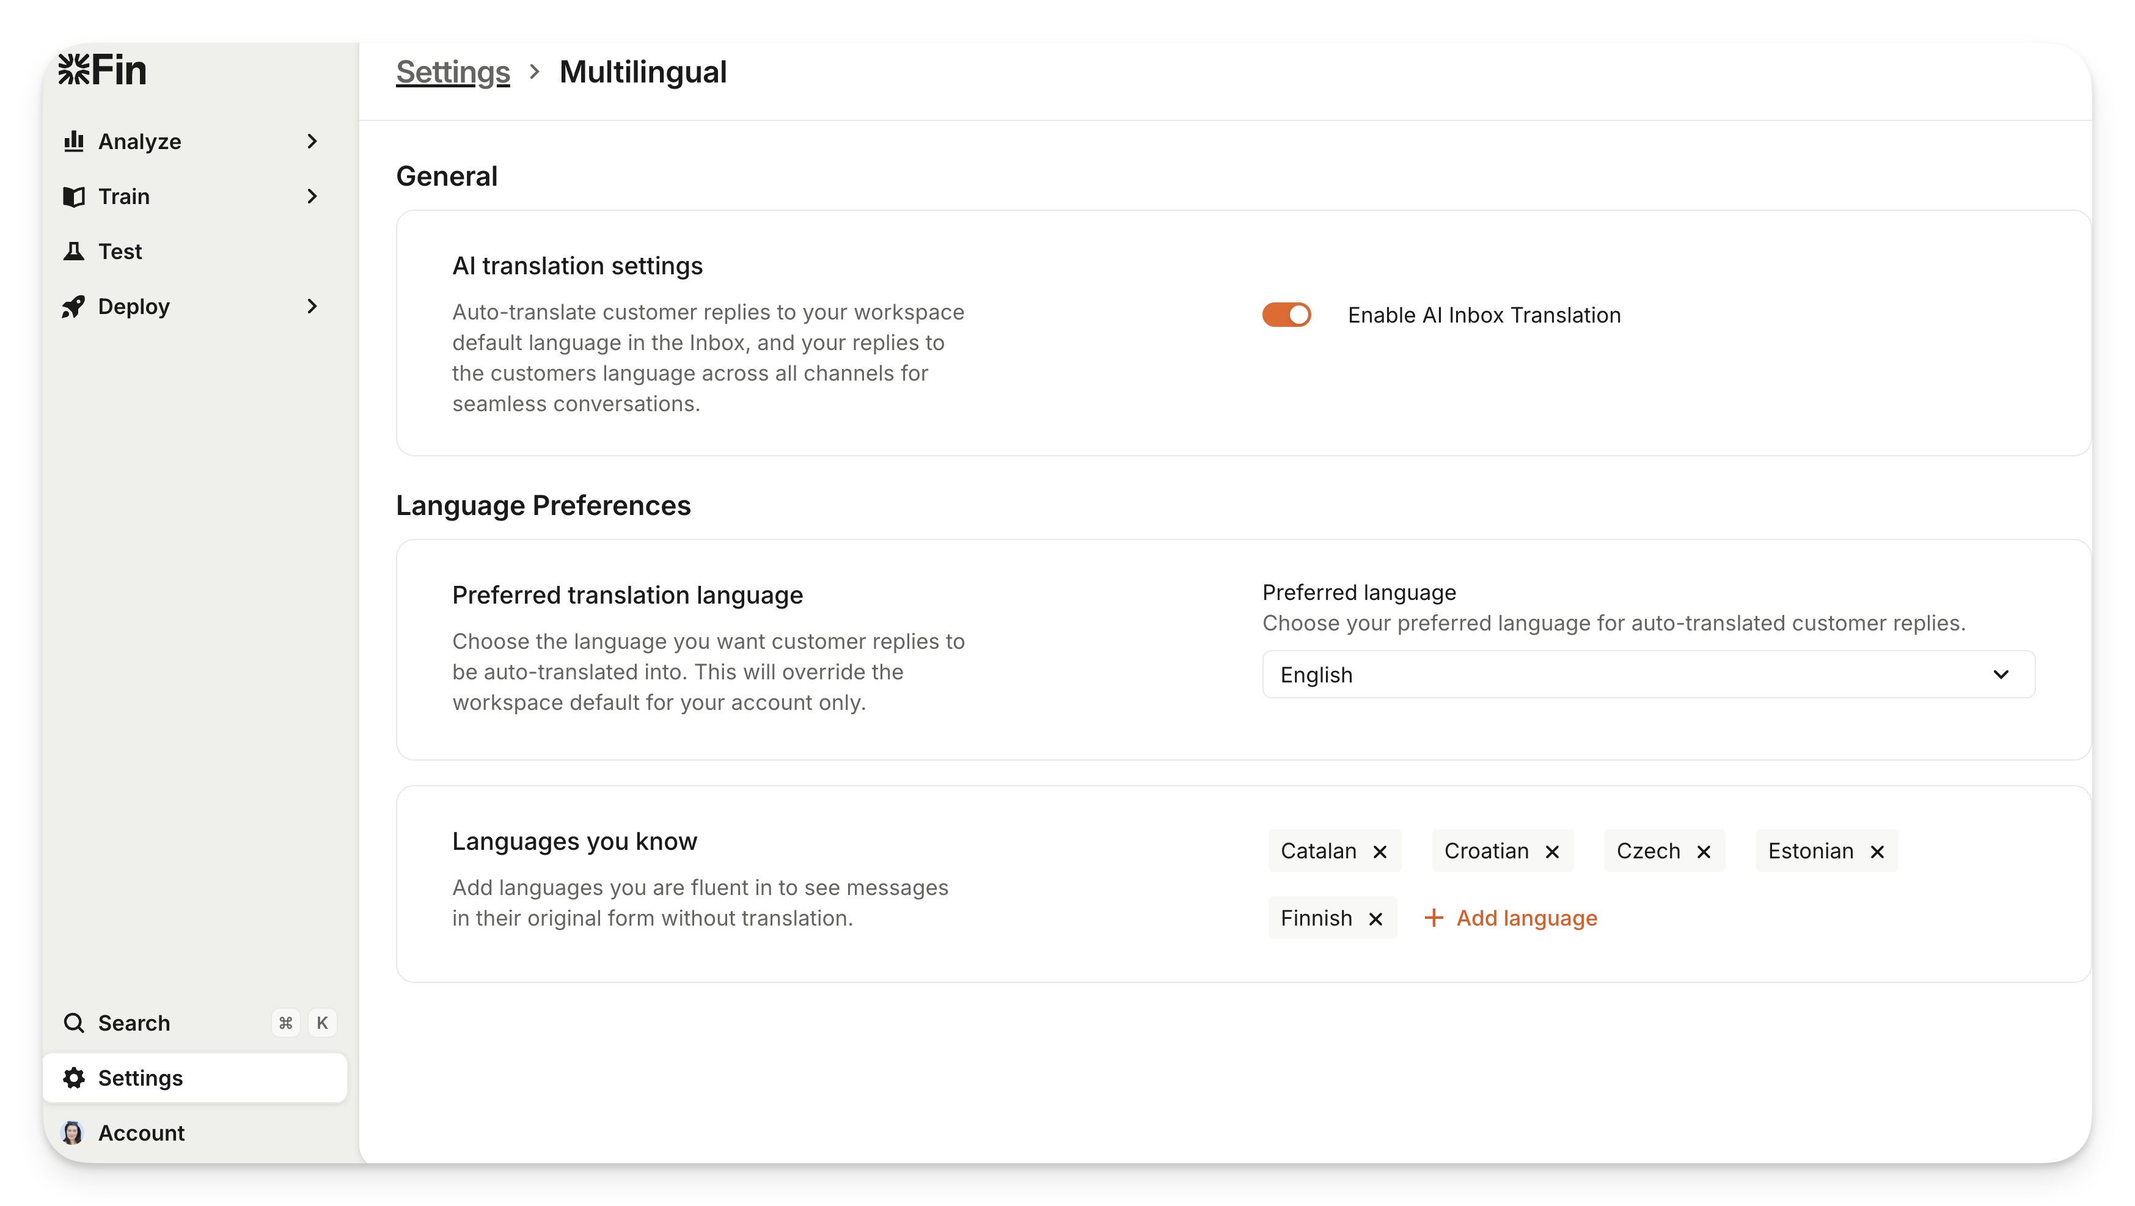The image size is (2135, 1206).
Task: Click the Search magnifier icon
Action: tap(74, 1023)
